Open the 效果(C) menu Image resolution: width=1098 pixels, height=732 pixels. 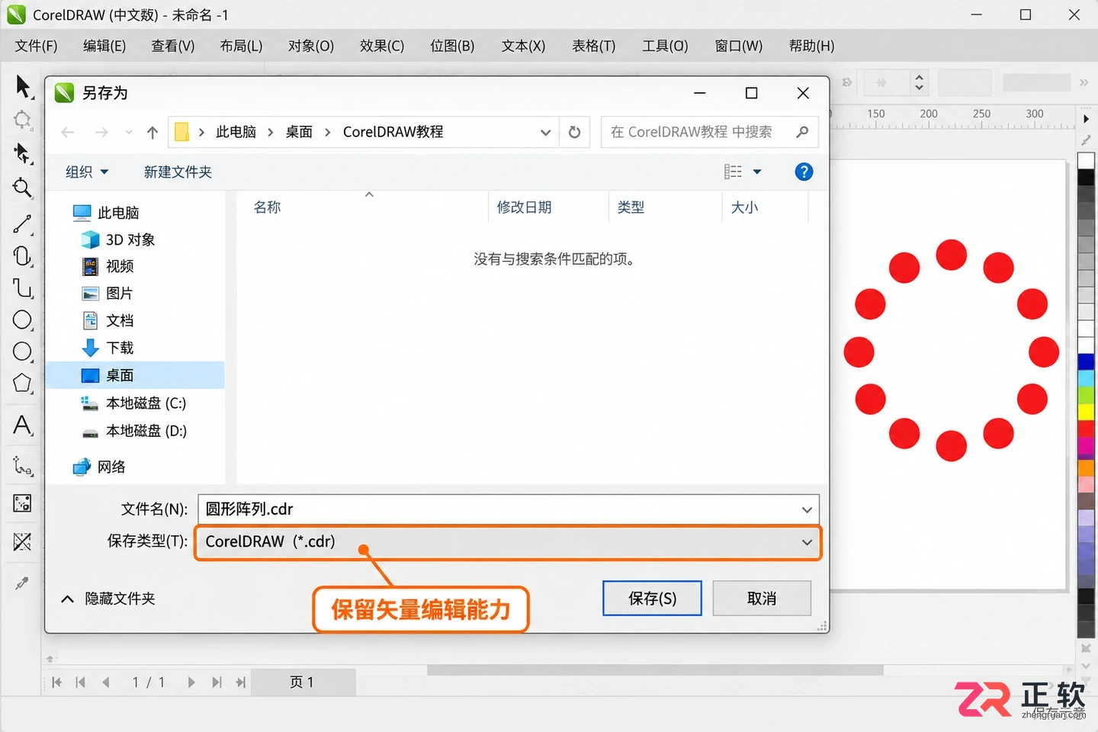pyautogui.click(x=382, y=46)
